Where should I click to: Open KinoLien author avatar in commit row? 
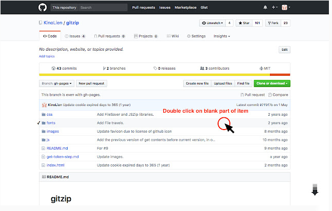pyautogui.click(x=44, y=105)
